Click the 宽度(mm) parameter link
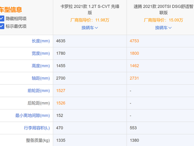Image resolution: width=194 pixels, height=146 pixels. (41, 53)
